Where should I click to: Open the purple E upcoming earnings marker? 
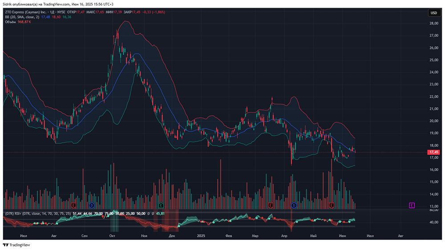(x=412, y=205)
